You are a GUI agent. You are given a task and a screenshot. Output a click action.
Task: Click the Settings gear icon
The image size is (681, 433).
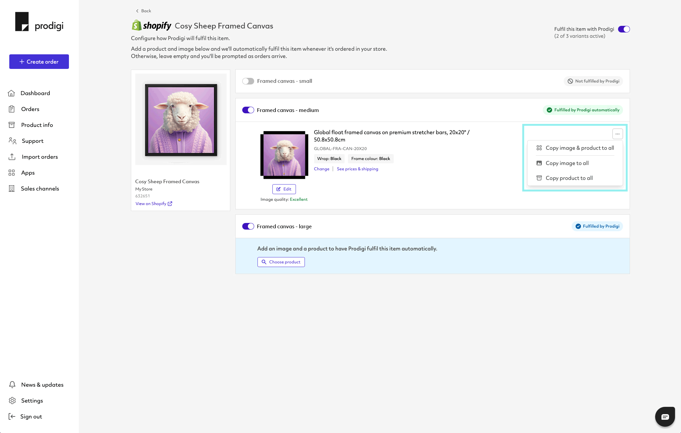point(12,400)
